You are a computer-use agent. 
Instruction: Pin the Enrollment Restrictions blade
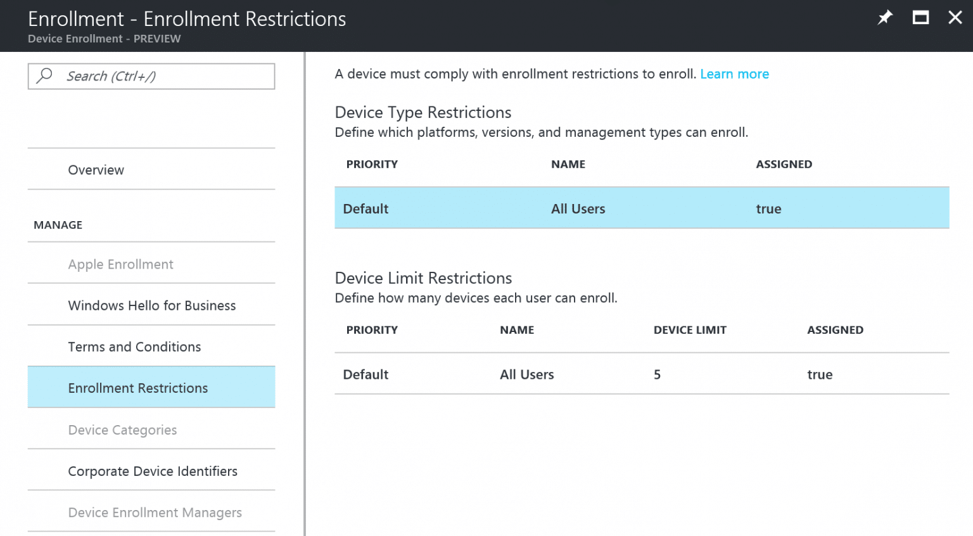pyautogui.click(x=884, y=18)
